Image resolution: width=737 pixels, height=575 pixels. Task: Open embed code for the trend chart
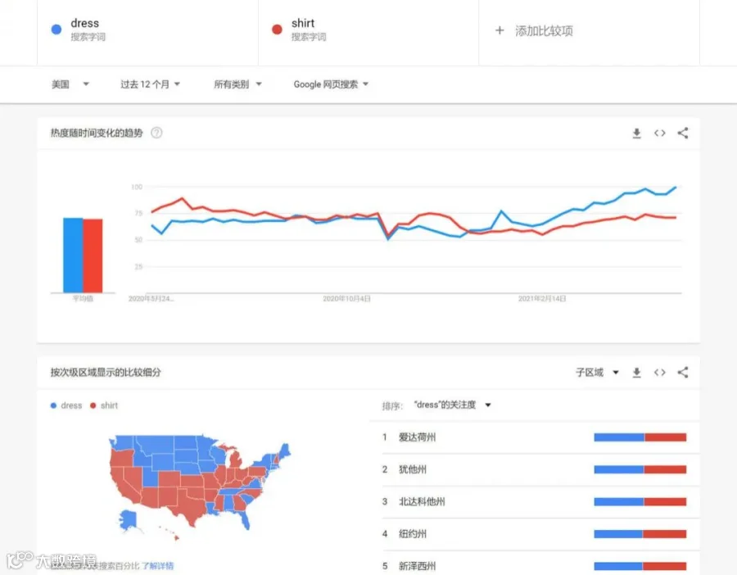pyautogui.click(x=659, y=133)
